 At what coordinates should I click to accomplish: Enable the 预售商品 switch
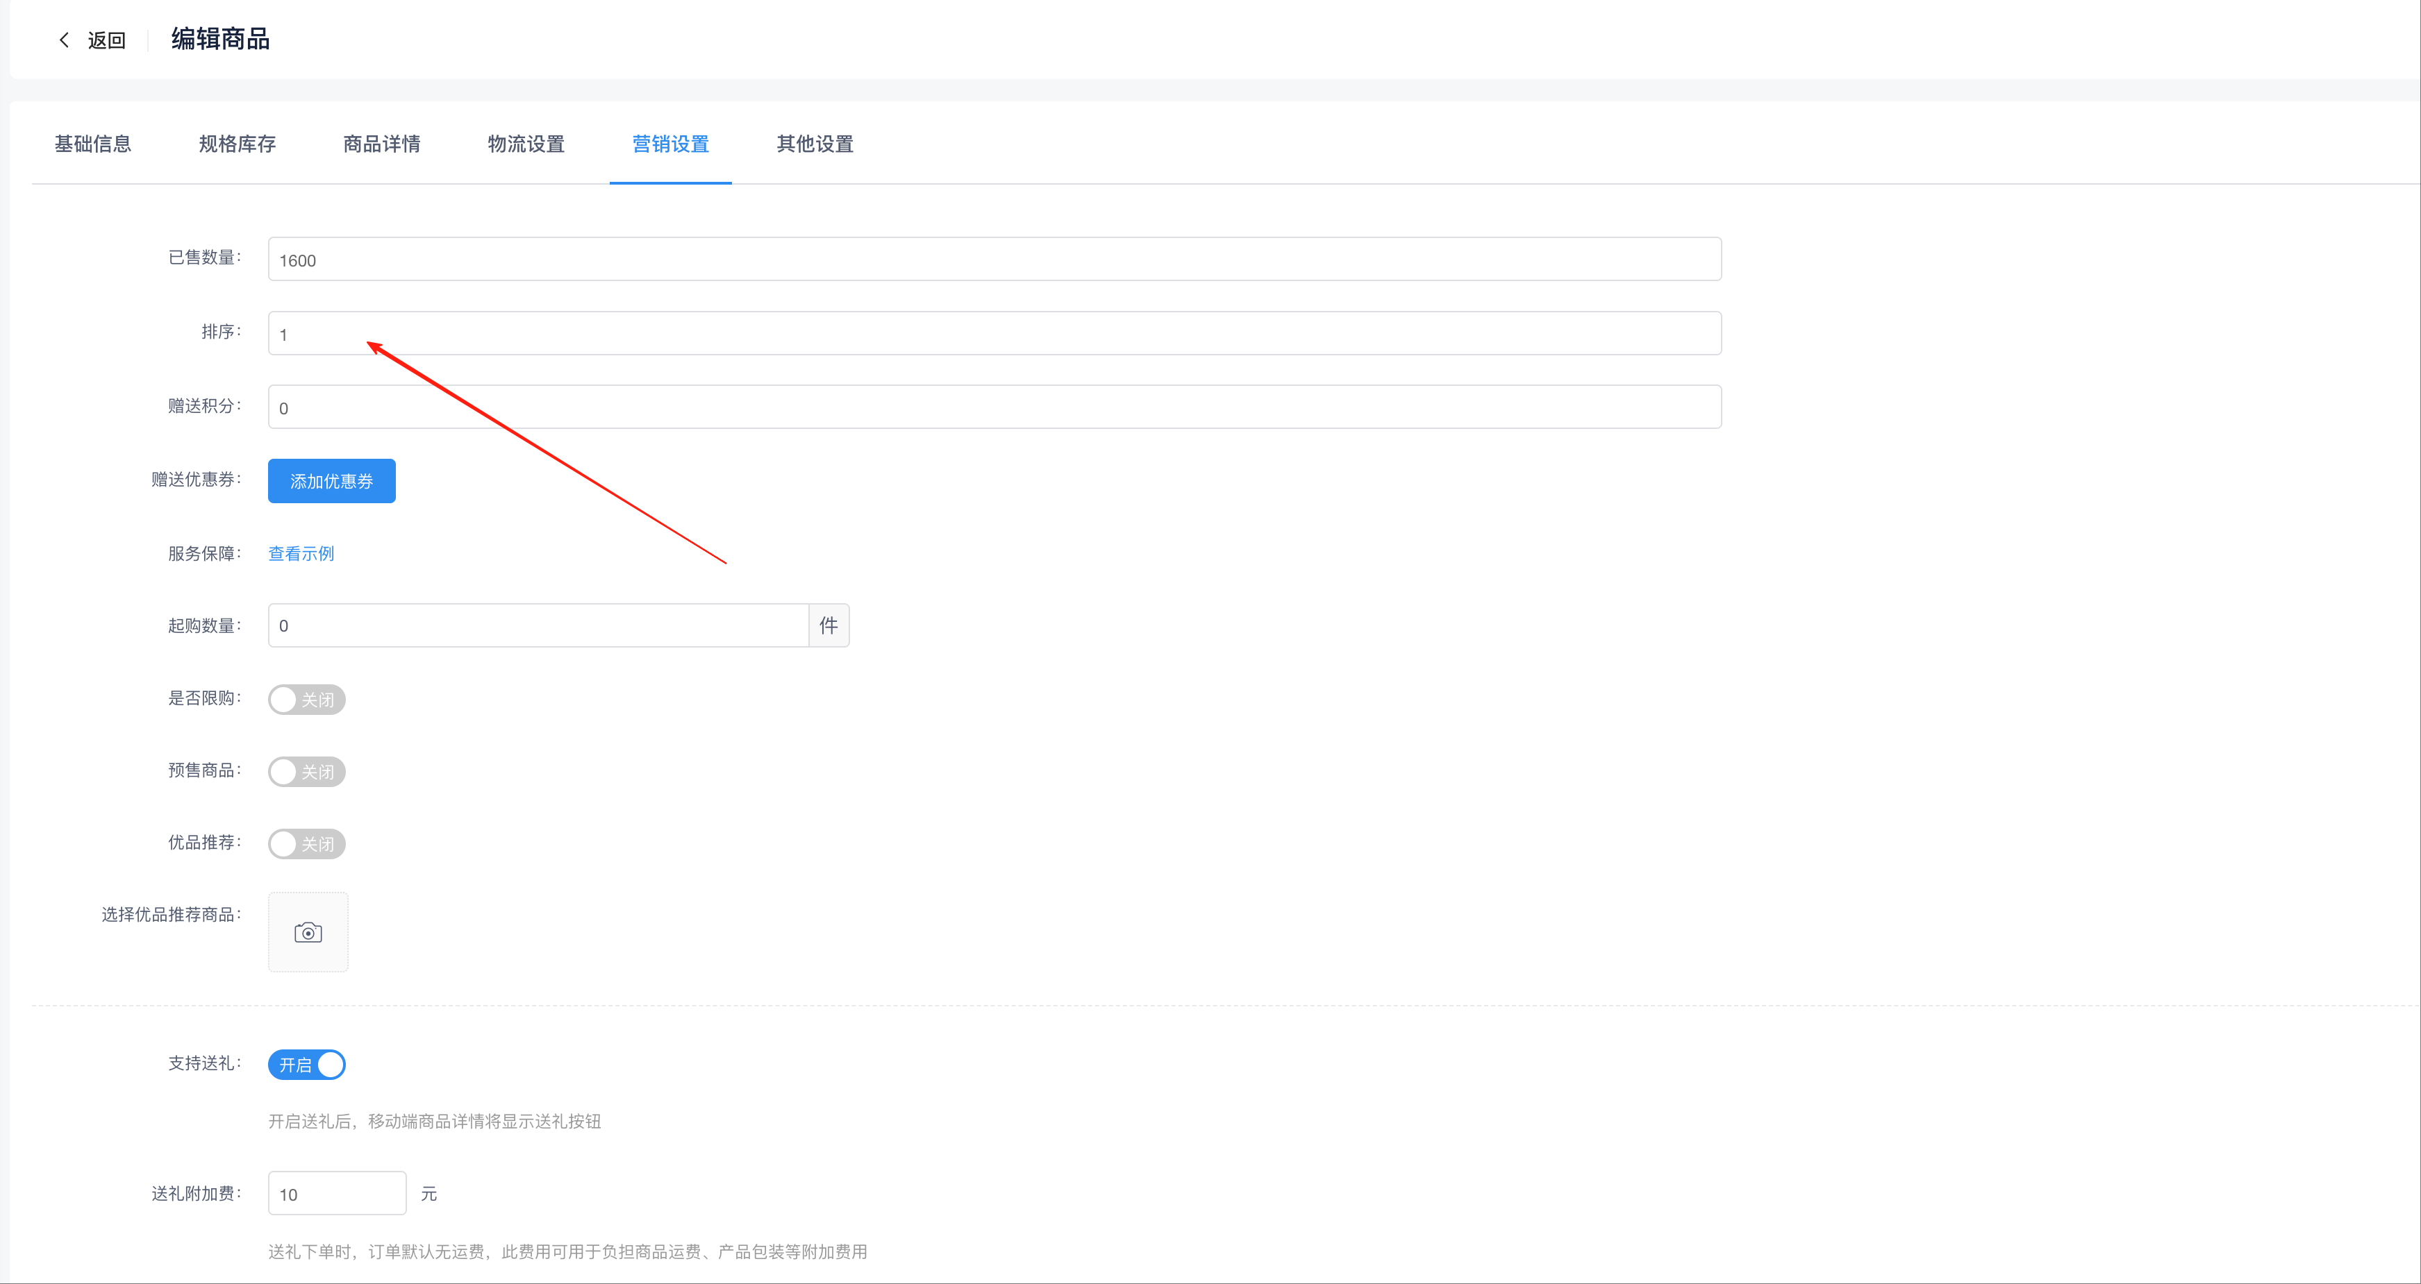pos(306,772)
